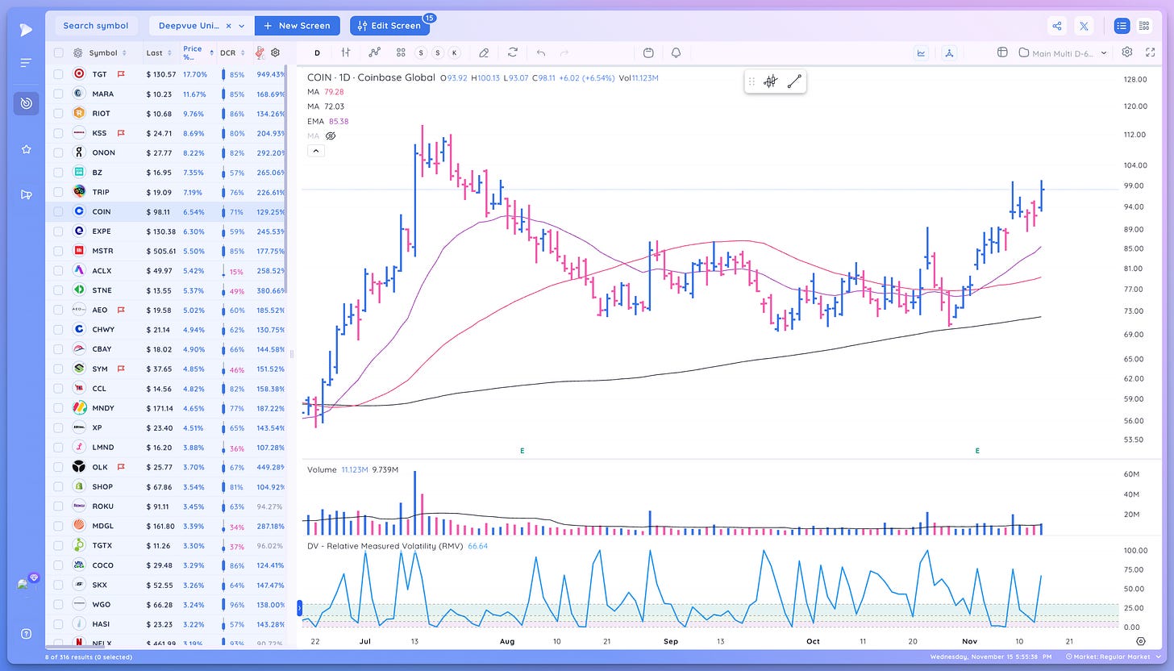Check the COIN row checkbox

[x=58, y=211]
